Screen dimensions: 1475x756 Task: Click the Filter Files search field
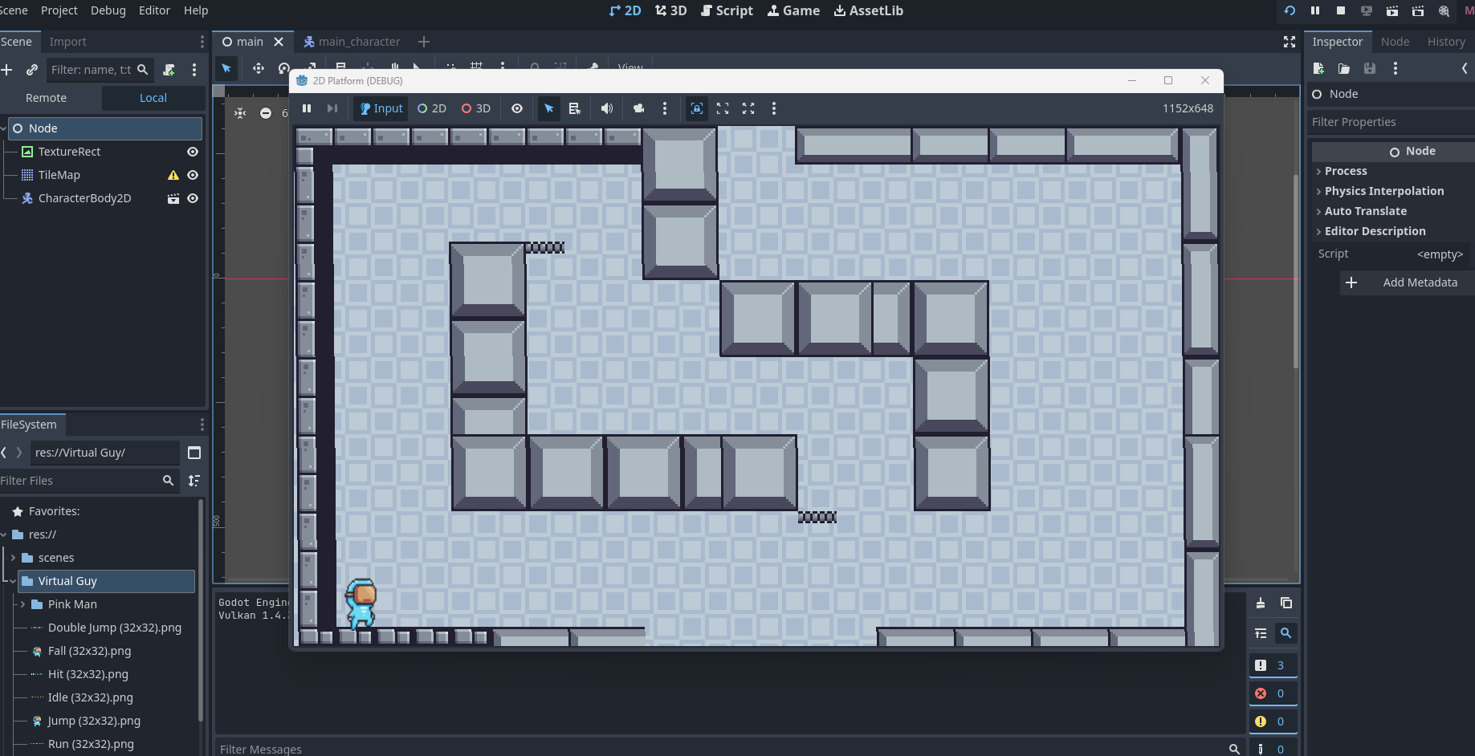79,481
